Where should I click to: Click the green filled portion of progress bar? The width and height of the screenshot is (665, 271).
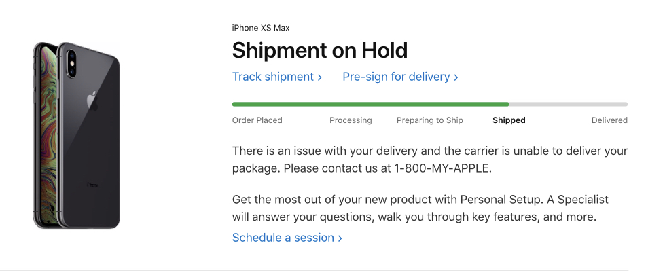coord(370,104)
